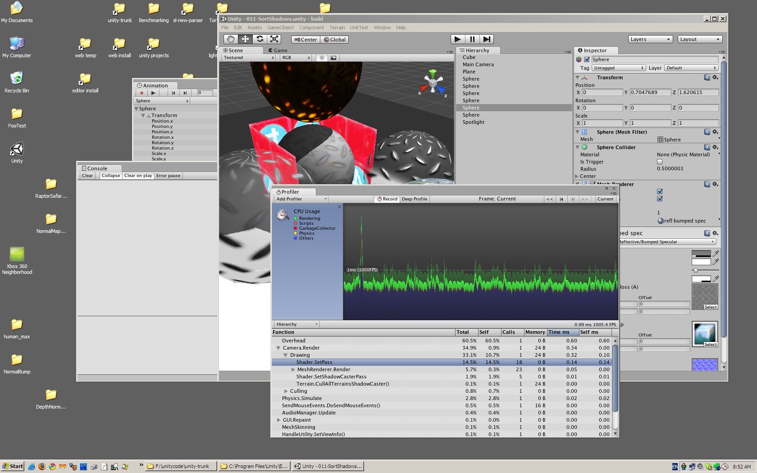Click the Clear button in Console

87,176
